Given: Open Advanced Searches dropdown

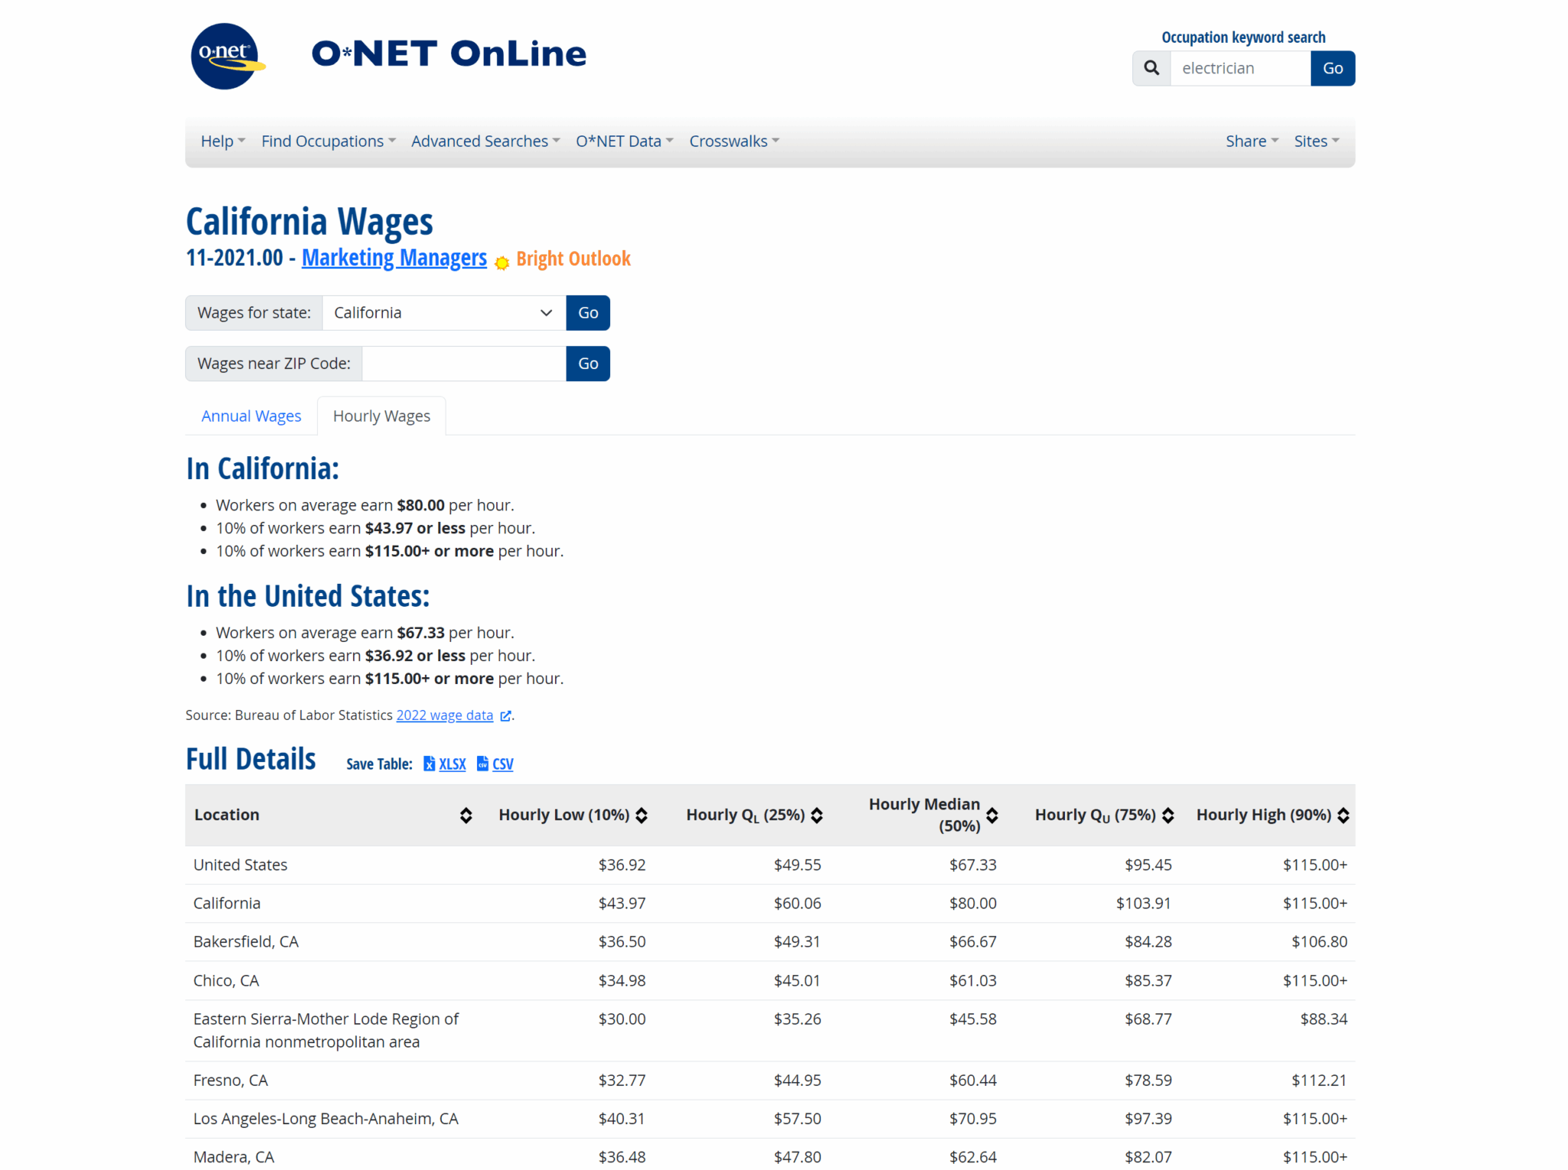Looking at the screenshot, I should click(485, 141).
